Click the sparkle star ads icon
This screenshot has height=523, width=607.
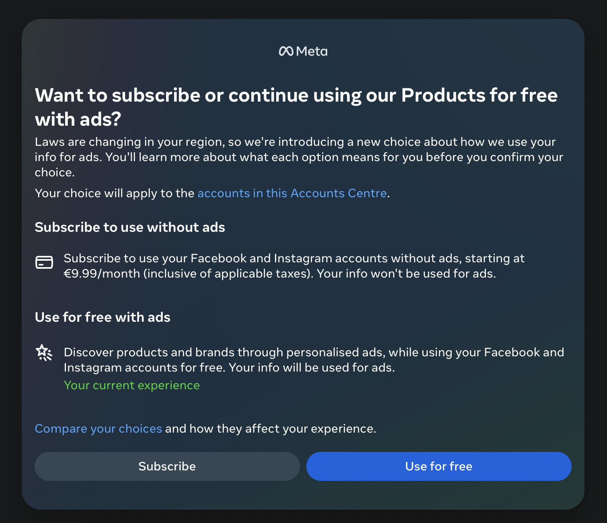44,353
